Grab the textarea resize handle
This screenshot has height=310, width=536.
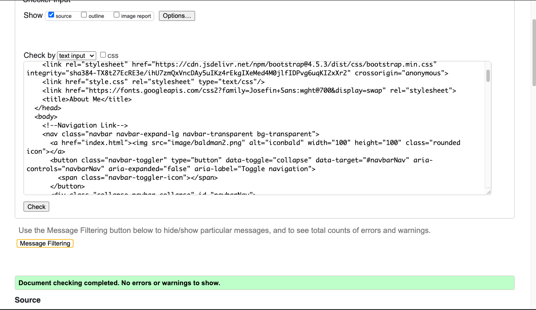(x=488, y=192)
